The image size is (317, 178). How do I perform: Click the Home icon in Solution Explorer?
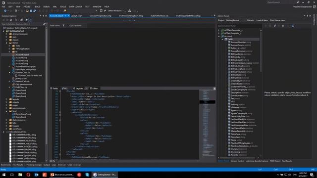[11, 20]
